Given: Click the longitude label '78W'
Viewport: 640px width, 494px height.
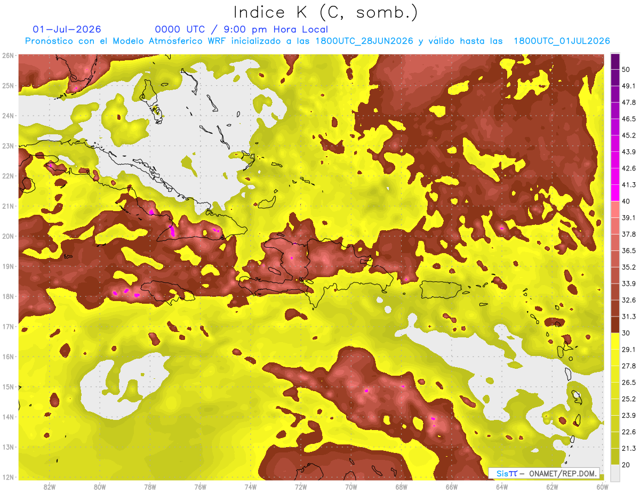Looking at the screenshot, I should pyautogui.click(x=150, y=487).
